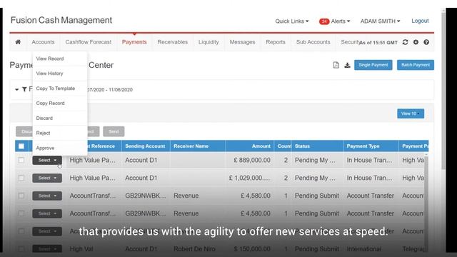Check the £ 889,000.00 payment row checkbox
457x257 pixels.
(21, 160)
